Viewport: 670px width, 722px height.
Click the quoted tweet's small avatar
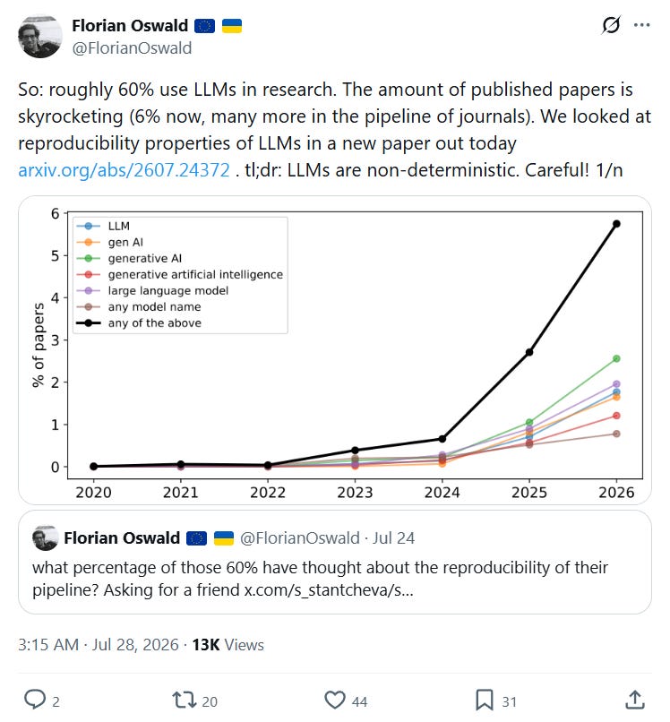pyautogui.click(x=45, y=537)
